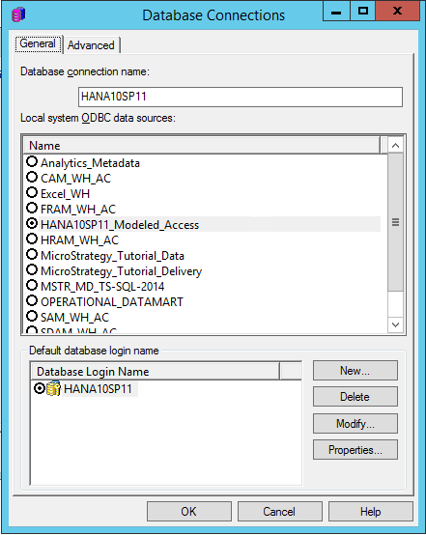The width and height of the screenshot is (426, 535).
Task: Select the CAM_WH_AC radio button
Action: [32, 177]
